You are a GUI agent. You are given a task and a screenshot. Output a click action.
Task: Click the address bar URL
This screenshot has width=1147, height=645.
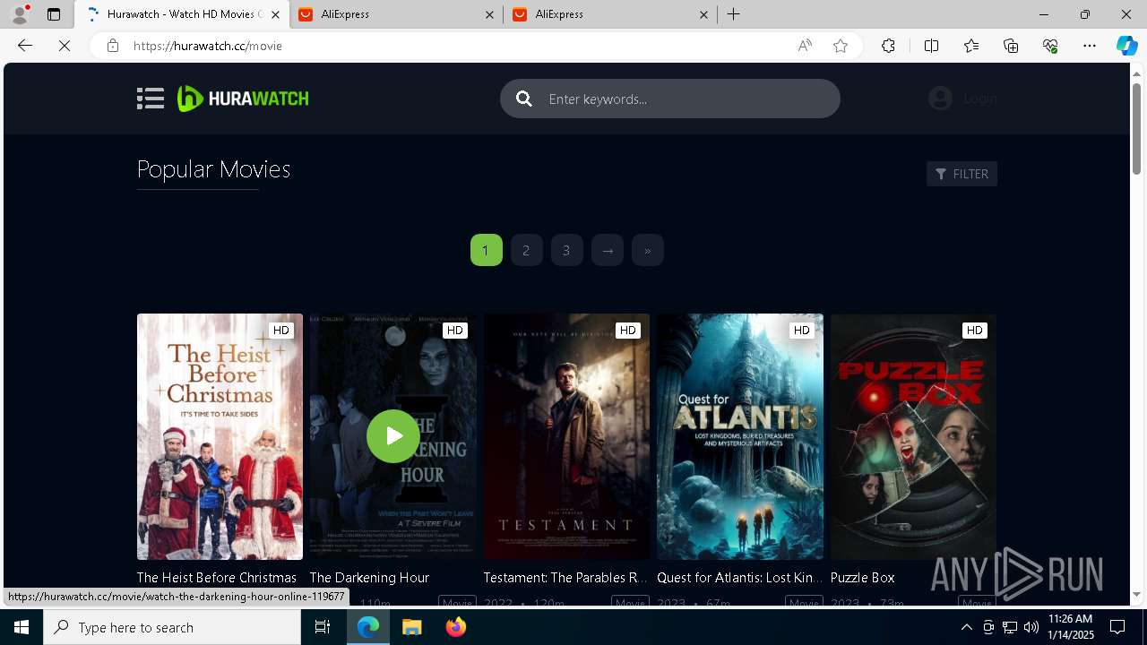coord(208,46)
